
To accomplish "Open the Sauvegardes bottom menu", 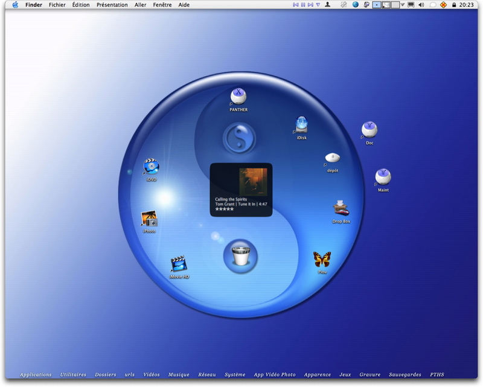I will pos(405,375).
